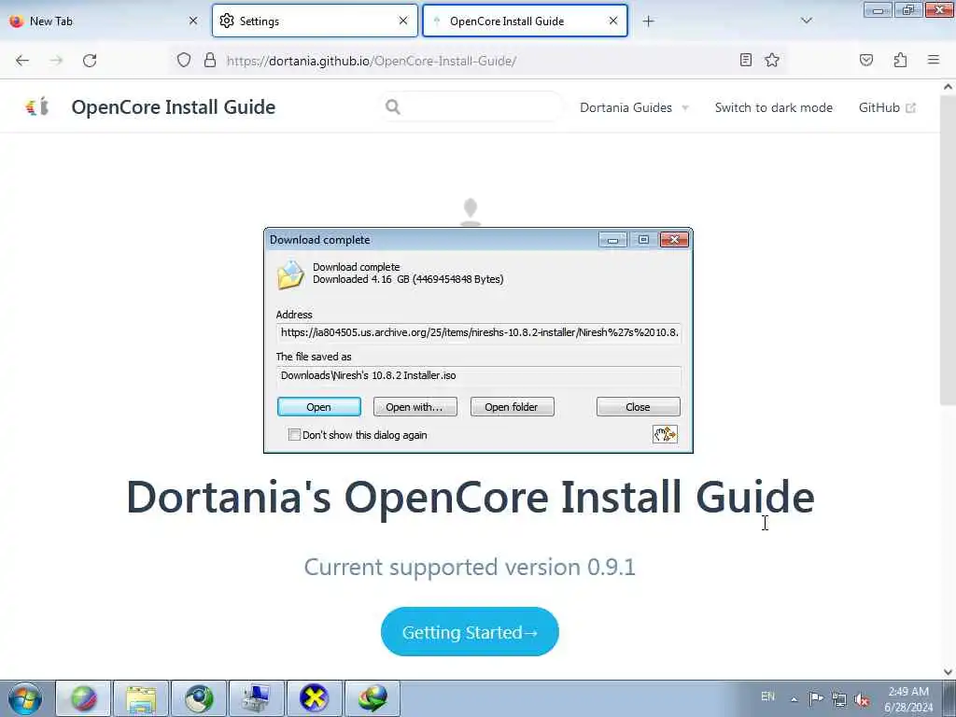
Task: Go back using the browser back arrow
Action: (x=22, y=61)
